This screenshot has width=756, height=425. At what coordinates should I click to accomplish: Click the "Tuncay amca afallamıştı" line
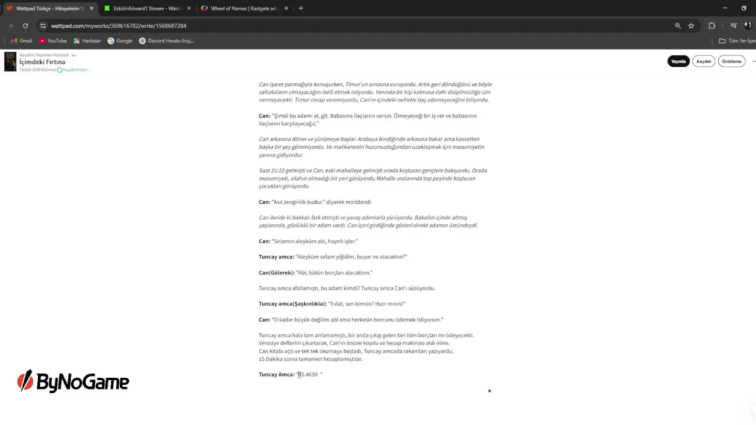coord(347,288)
